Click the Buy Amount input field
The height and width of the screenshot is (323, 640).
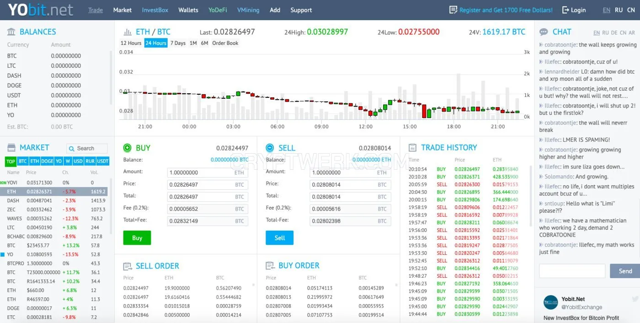pyautogui.click(x=208, y=173)
